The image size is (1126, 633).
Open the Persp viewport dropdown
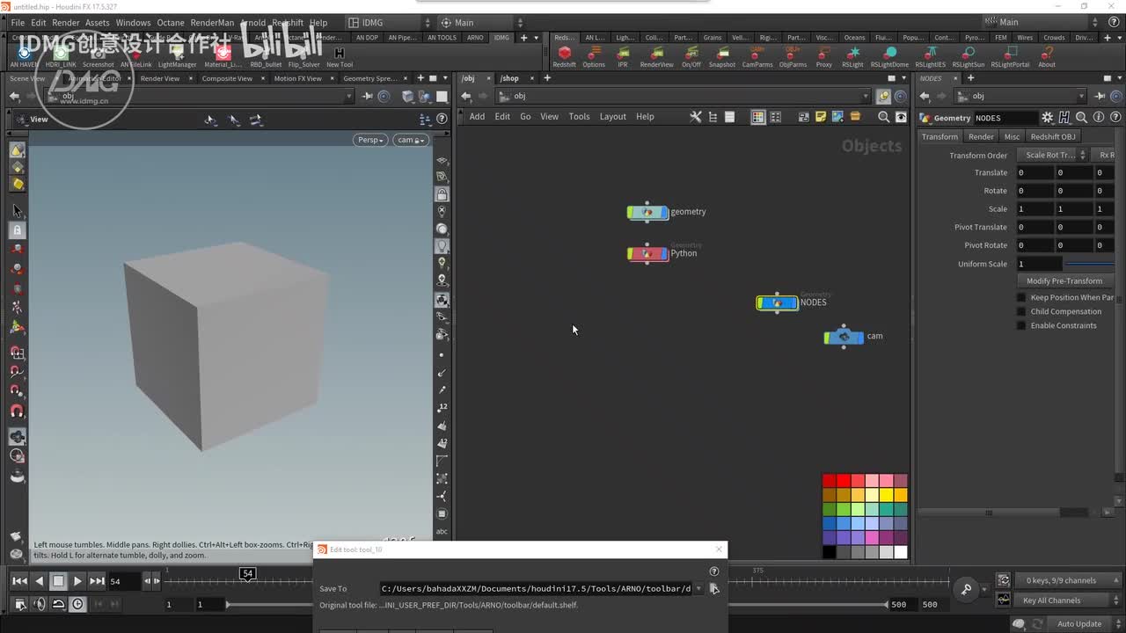coord(370,140)
